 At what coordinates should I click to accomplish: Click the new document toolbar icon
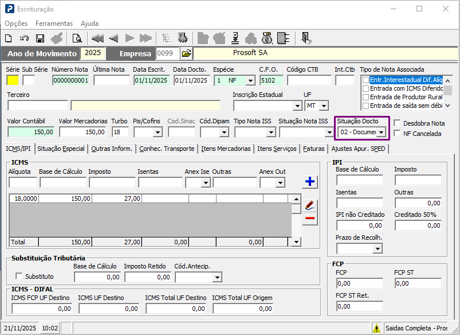9,38
